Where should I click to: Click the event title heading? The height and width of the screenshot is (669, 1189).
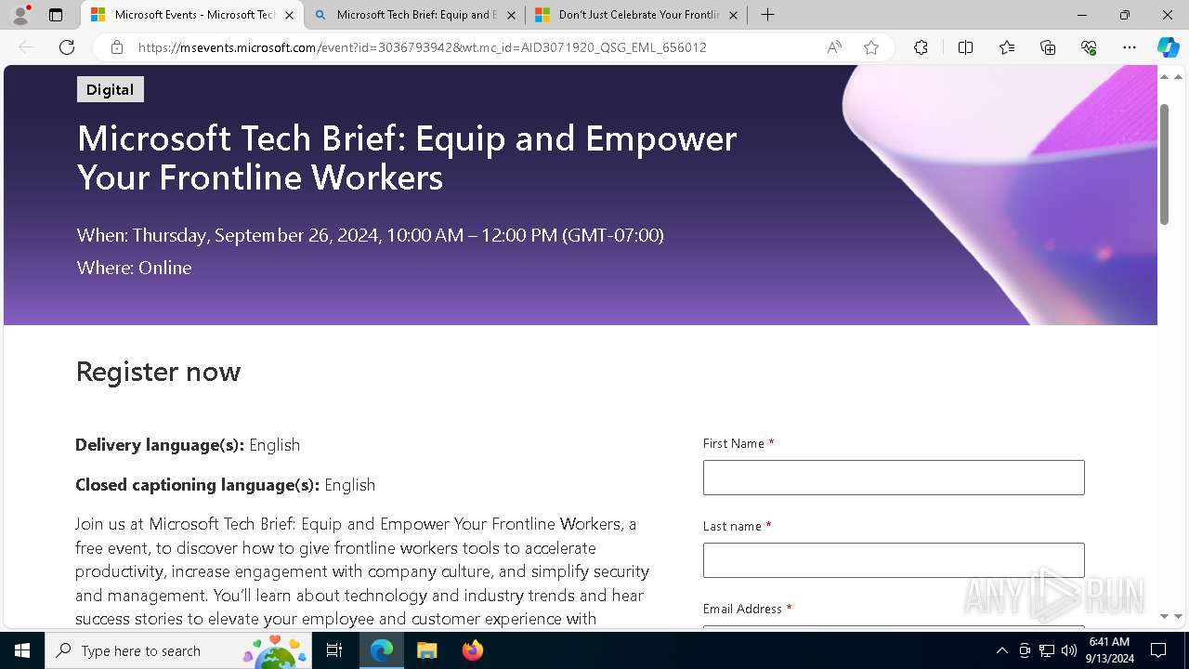point(407,157)
